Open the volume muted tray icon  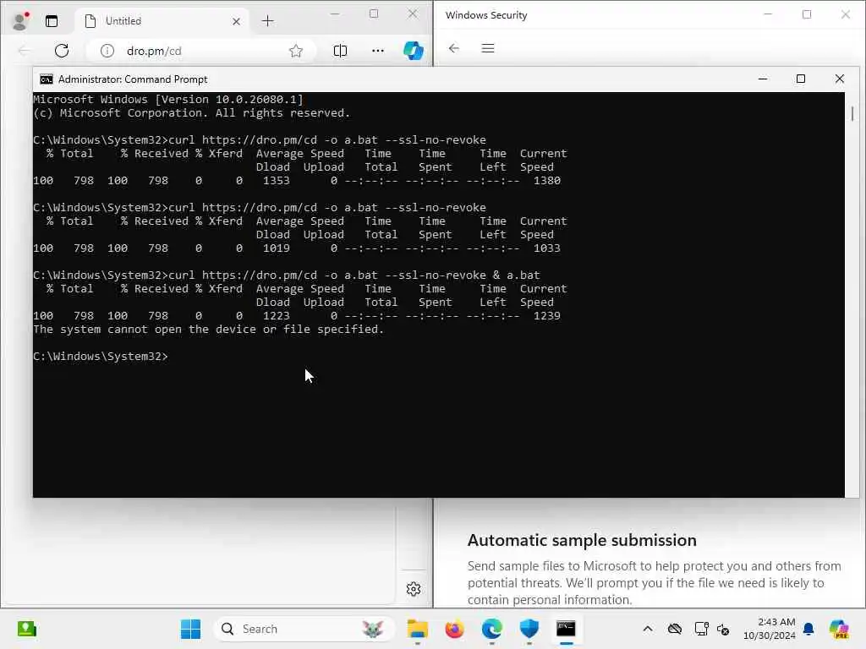pyautogui.click(x=723, y=629)
